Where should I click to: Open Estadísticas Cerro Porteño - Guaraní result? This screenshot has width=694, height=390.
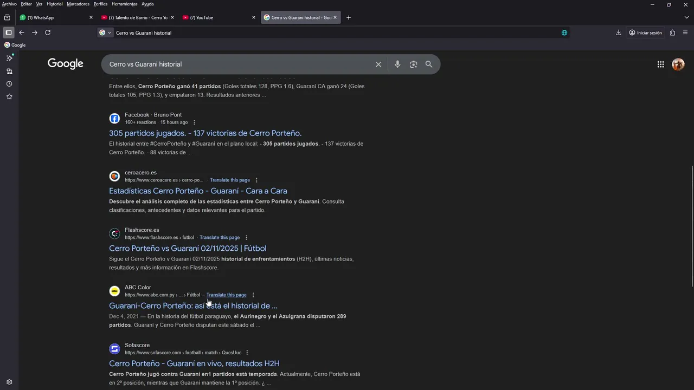(x=198, y=191)
